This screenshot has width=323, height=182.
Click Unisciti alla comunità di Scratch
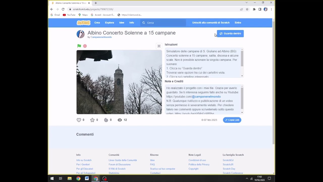point(211,23)
